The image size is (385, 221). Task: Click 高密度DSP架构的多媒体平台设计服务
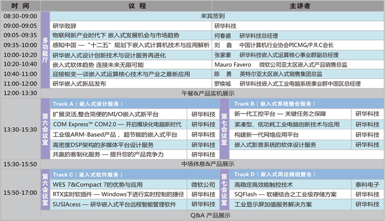pyautogui.click(x=118, y=145)
